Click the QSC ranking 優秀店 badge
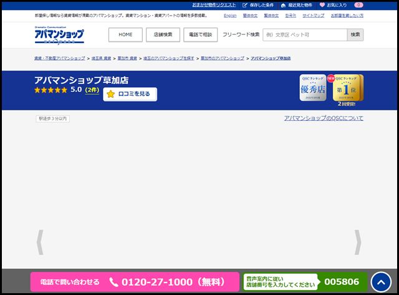 313,87
